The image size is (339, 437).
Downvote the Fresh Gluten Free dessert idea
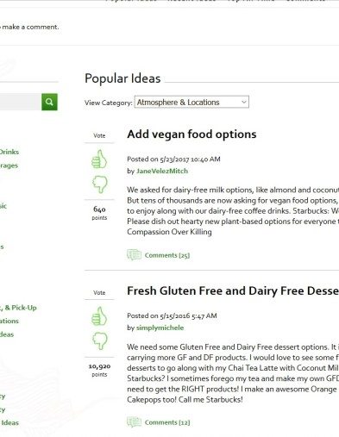(x=100, y=341)
